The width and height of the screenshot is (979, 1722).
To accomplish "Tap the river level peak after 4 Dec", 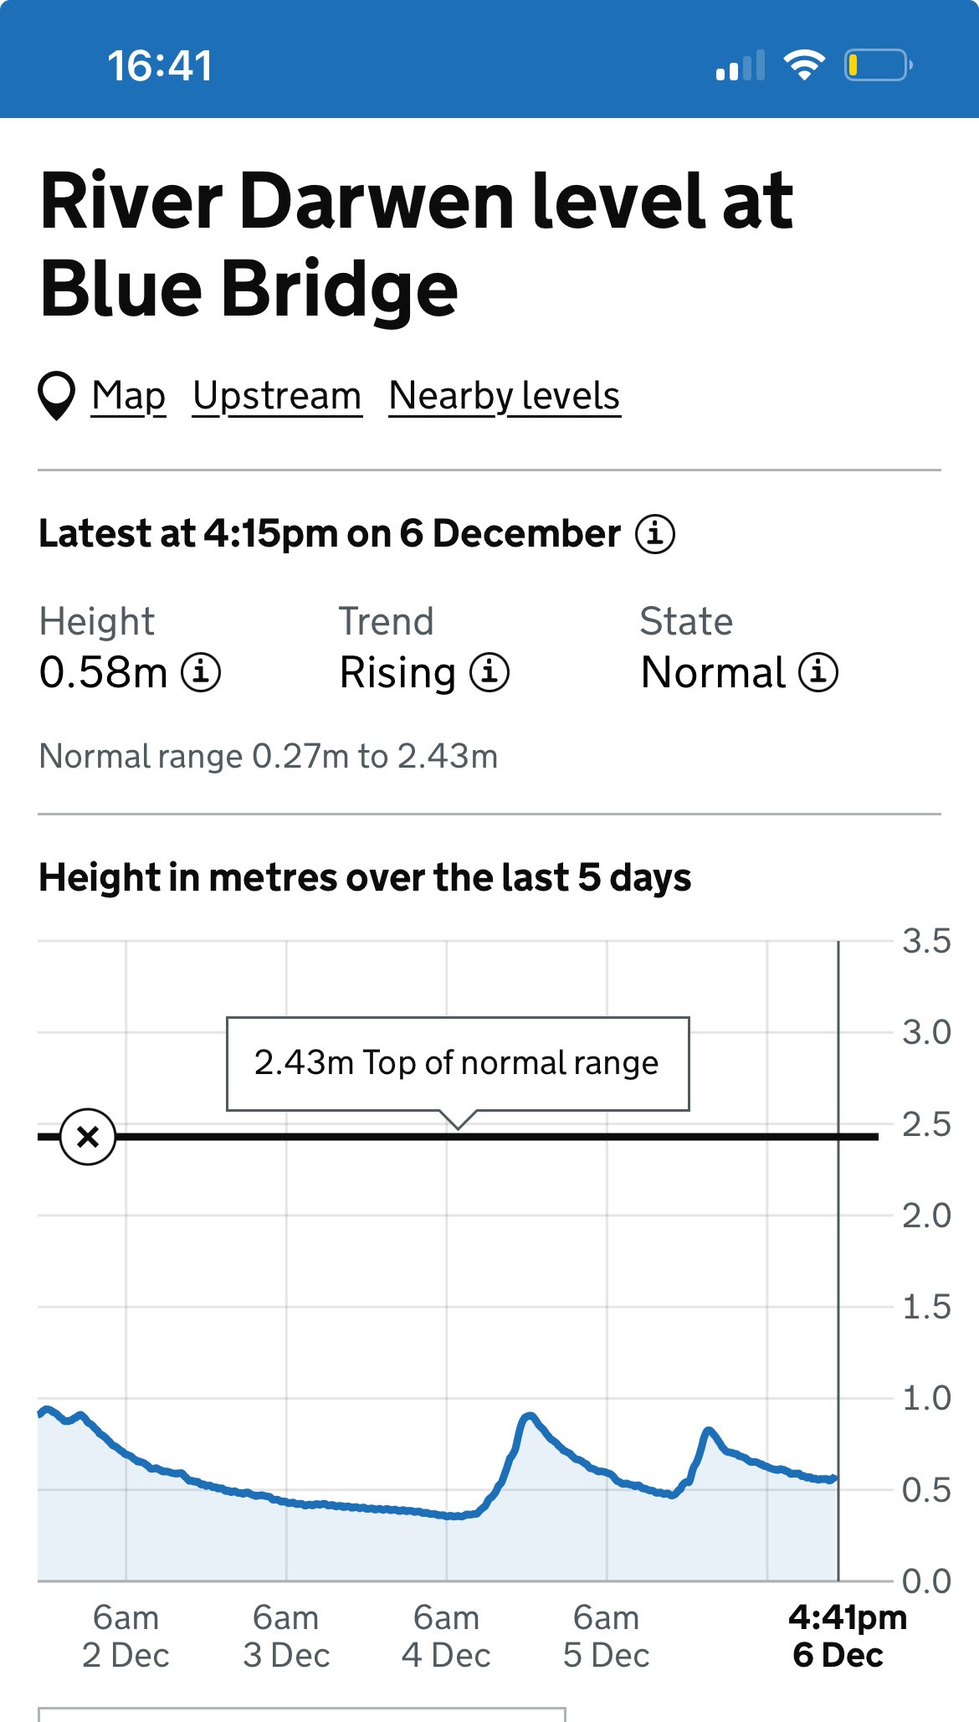I will (x=529, y=1416).
